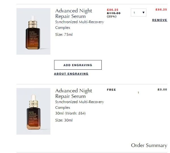This screenshot has width=170, height=153.
Task: Remove the 75ml serum from the bag
Action: 160,20
